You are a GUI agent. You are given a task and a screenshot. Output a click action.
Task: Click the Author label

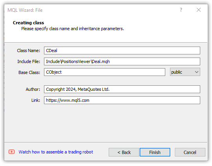pos(33,89)
